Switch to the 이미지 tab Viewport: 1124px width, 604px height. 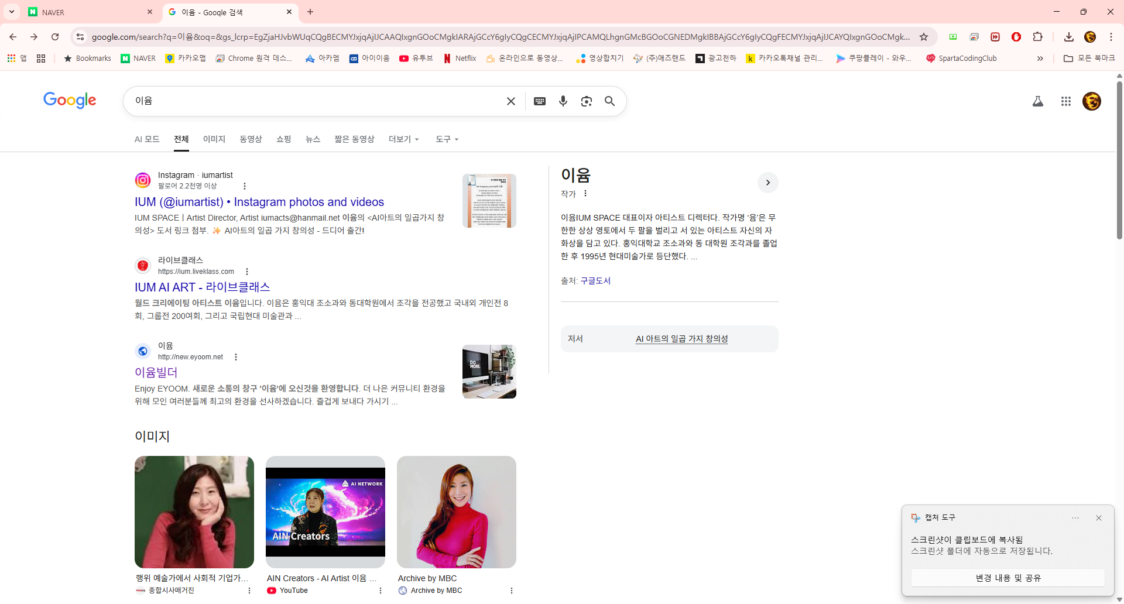(x=214, y=139)
